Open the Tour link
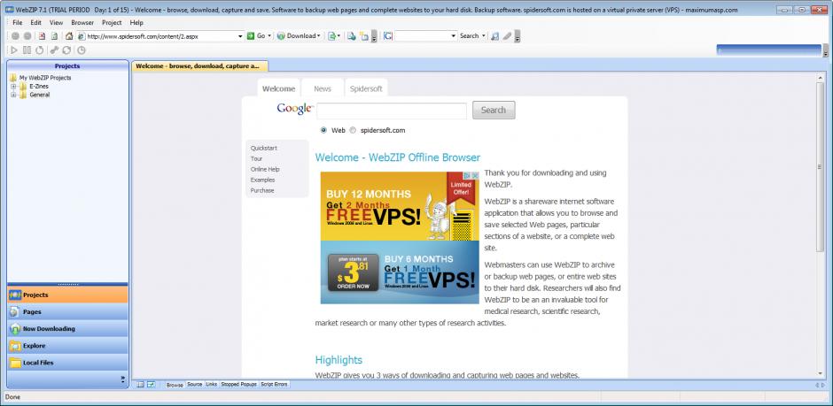The width and height of the screenshot is (833, 406). point(257,158)
